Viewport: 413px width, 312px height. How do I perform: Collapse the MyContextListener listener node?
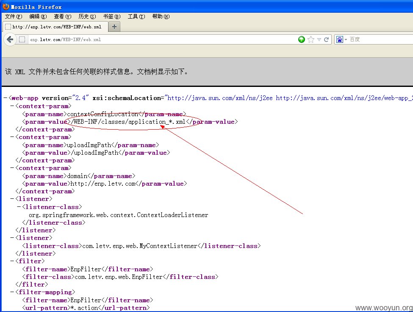click(x=12, y=238)
